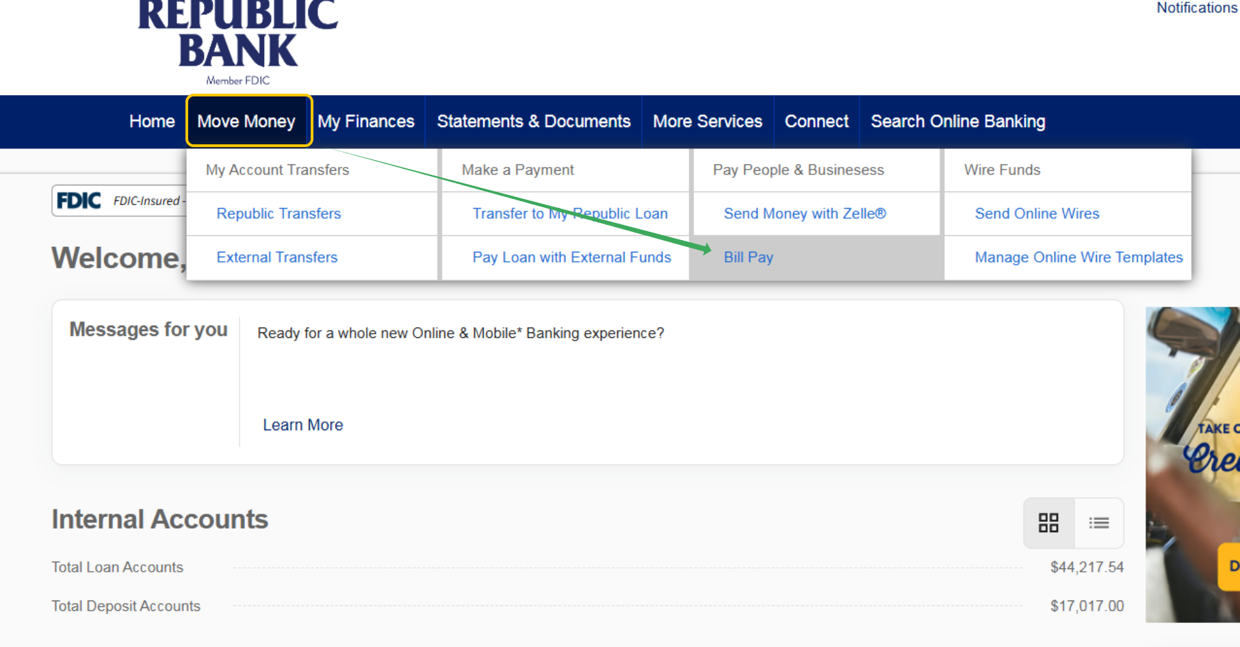Screen dimensions: 1240x647
Task: Select Manage Online Wire Templates
Action: [x=1078, y=257]
